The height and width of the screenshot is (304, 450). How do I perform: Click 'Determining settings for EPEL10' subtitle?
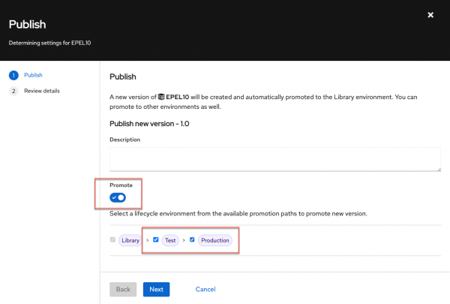50,43
